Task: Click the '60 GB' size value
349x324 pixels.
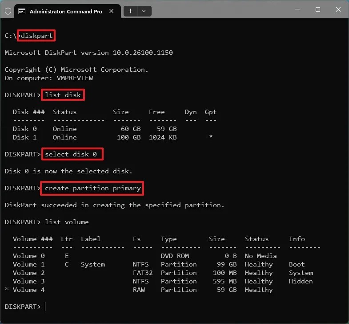Action: click(x=131, y=129)
